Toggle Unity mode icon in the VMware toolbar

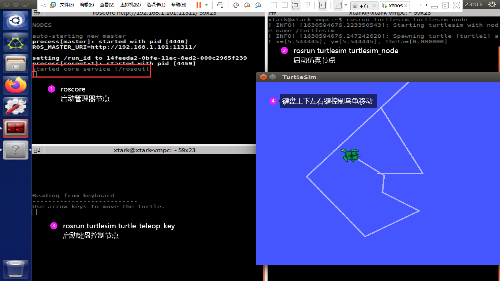[307, 5]
